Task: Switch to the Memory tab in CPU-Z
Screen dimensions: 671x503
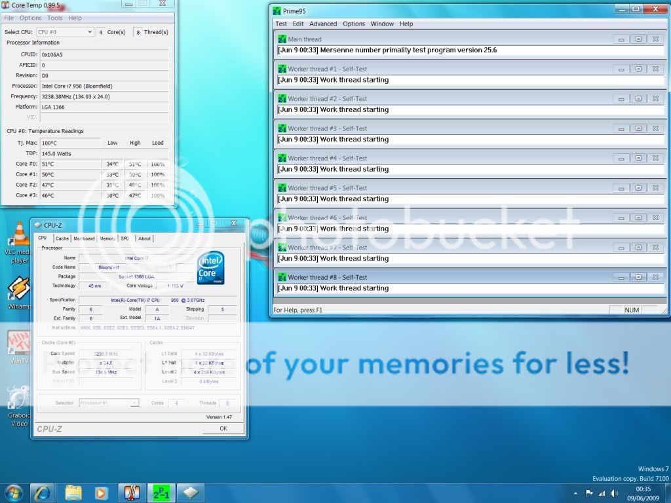Action: [107, 238]
